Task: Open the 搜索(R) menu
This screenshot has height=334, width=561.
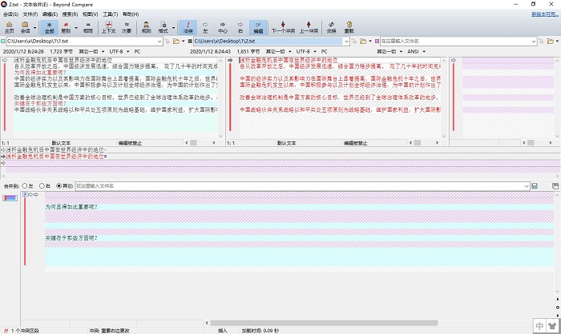Action: tap(70, 14)
